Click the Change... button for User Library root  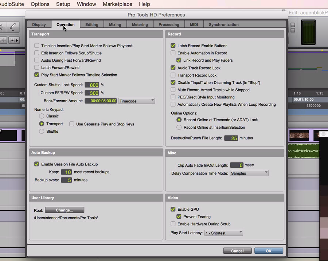pyautogui.click(x=65, y=210)
